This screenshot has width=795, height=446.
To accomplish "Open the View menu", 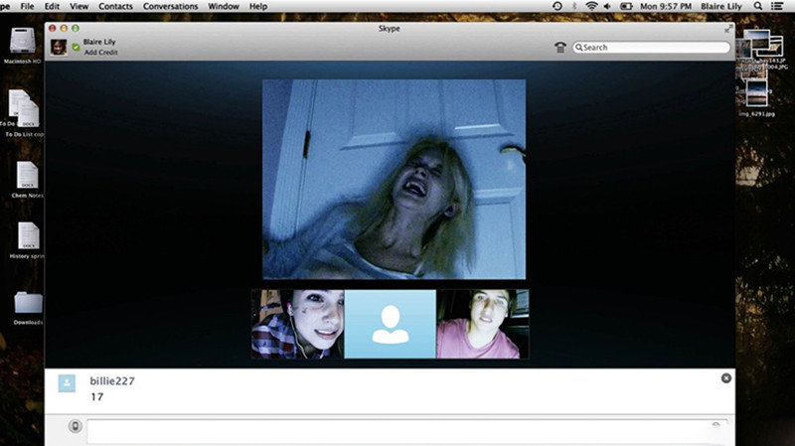I will (x=79, y=6).
